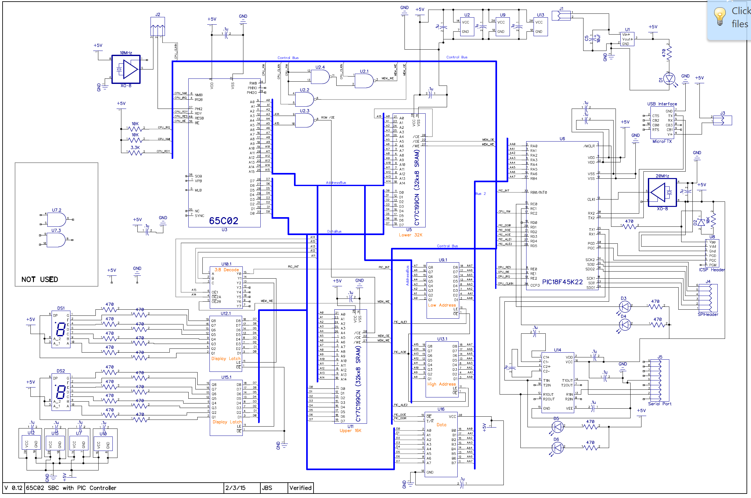This screenshot has width=751, height=498.
Task: Select the DS1 seven-segment display
Action: pos(61,329)
